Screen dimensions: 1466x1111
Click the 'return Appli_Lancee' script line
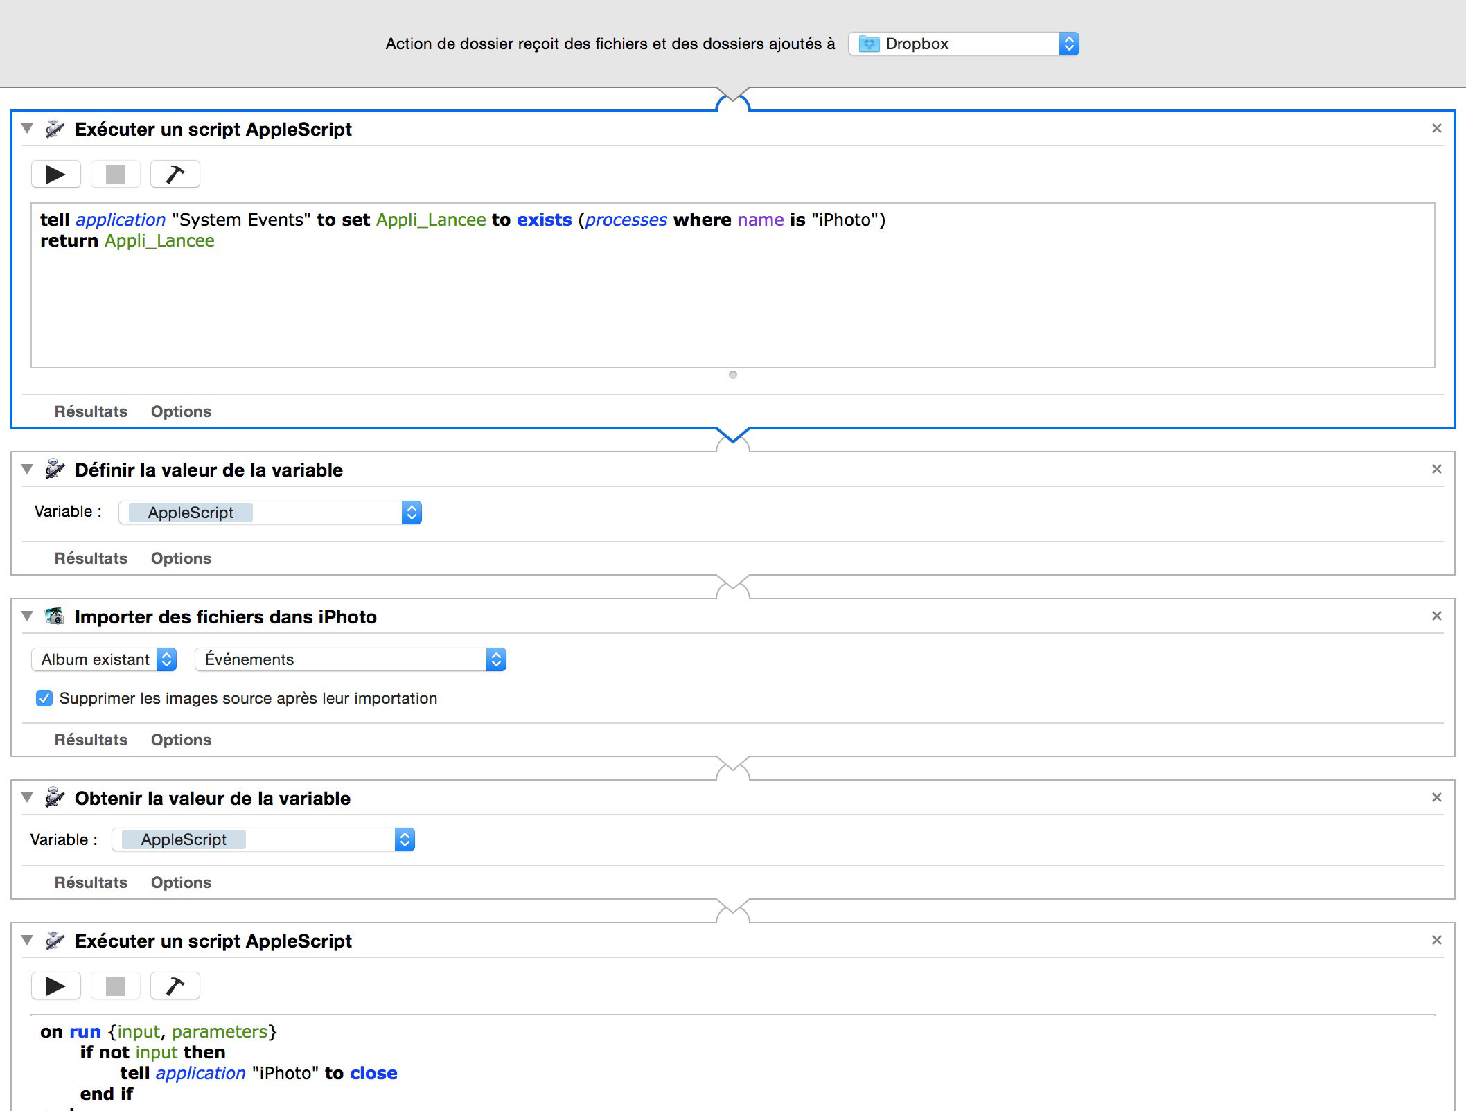127,240
